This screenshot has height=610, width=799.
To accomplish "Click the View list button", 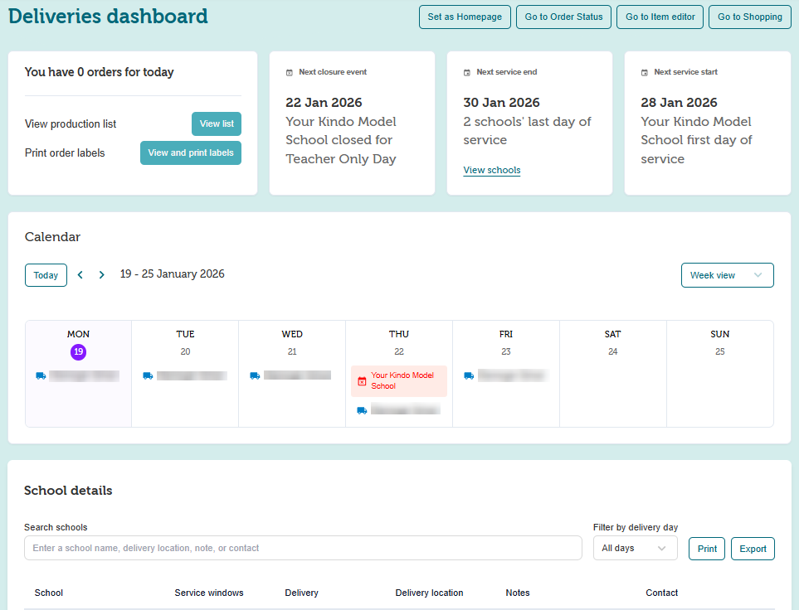I will [217, 123].
